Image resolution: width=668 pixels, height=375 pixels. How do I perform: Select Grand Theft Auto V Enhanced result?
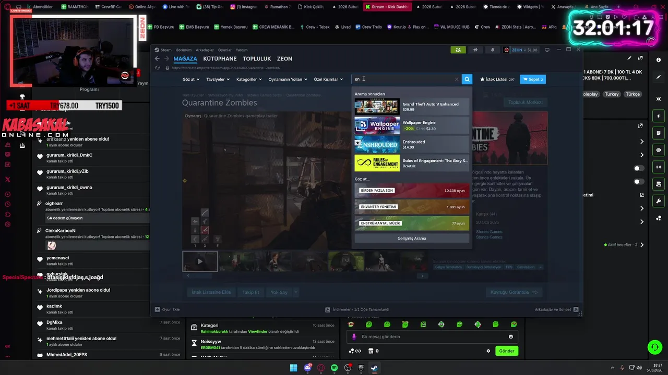point(412,107)
